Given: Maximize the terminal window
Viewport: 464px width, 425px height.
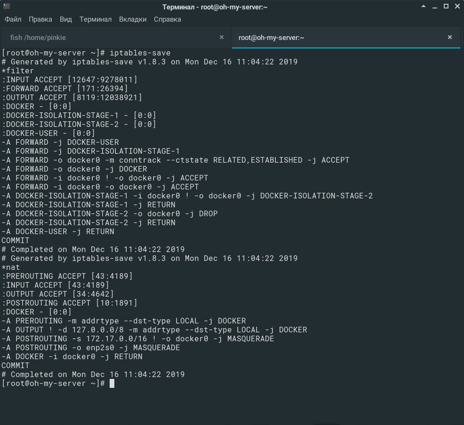Looking at the screenshot, I should pyautogui.click(x=446, y=6).
